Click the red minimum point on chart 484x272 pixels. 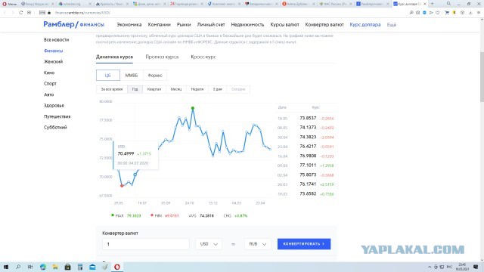point(122,186)
